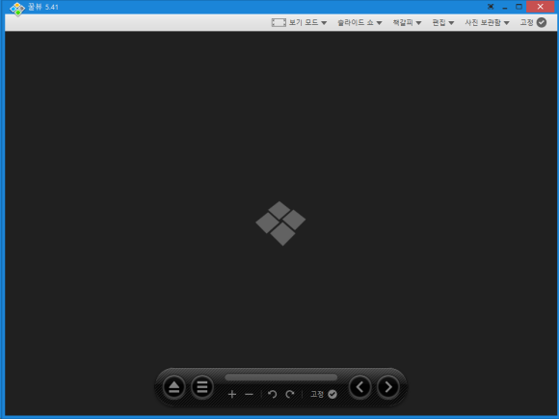Click the crossed-arrows icon in title bar
The image size is (559, 419).
[491, 7]
